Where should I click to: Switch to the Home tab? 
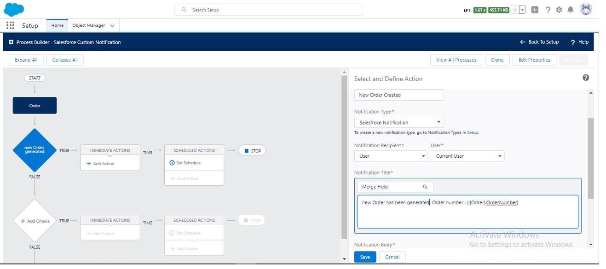(x=58, y=26)
